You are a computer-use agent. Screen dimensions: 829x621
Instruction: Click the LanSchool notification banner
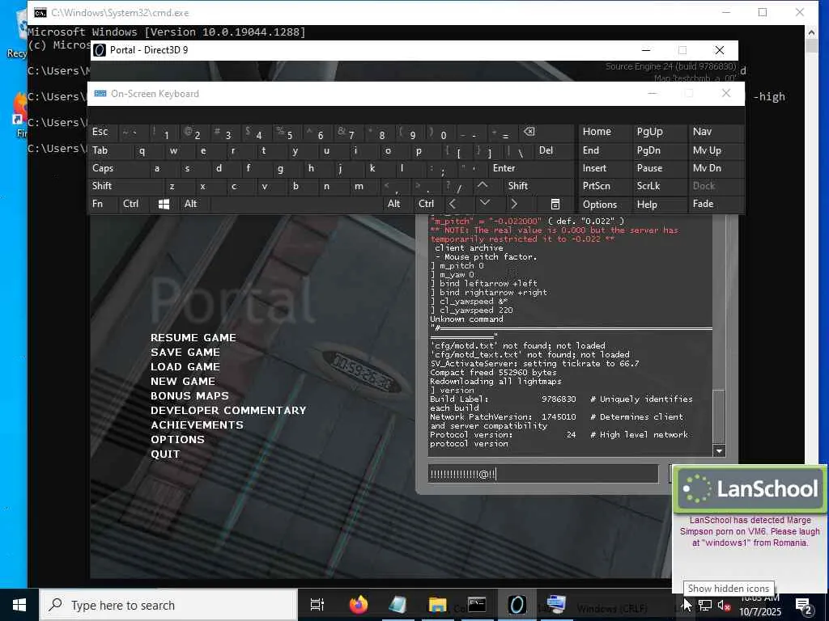[x=750, y=488]
